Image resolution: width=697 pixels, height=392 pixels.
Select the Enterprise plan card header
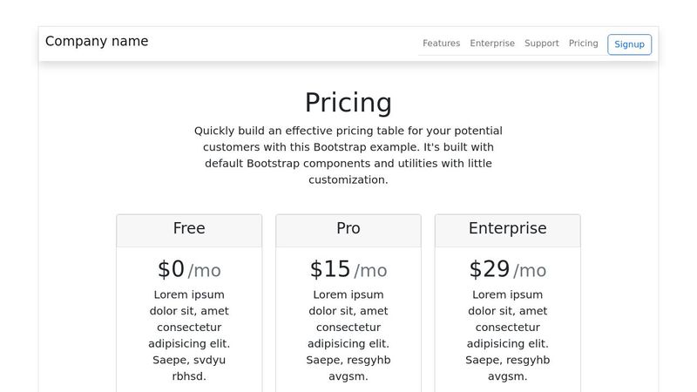coord(508,229)
